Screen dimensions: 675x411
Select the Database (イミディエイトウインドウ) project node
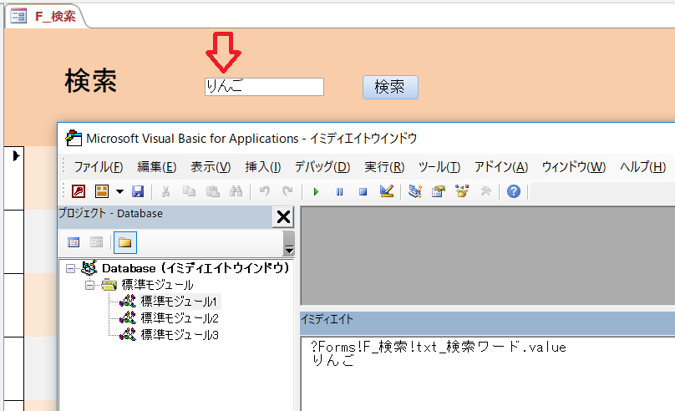(195, 268)
